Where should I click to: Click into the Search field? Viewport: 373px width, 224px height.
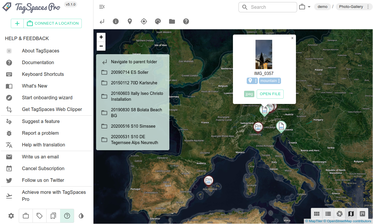coord(268,7)
